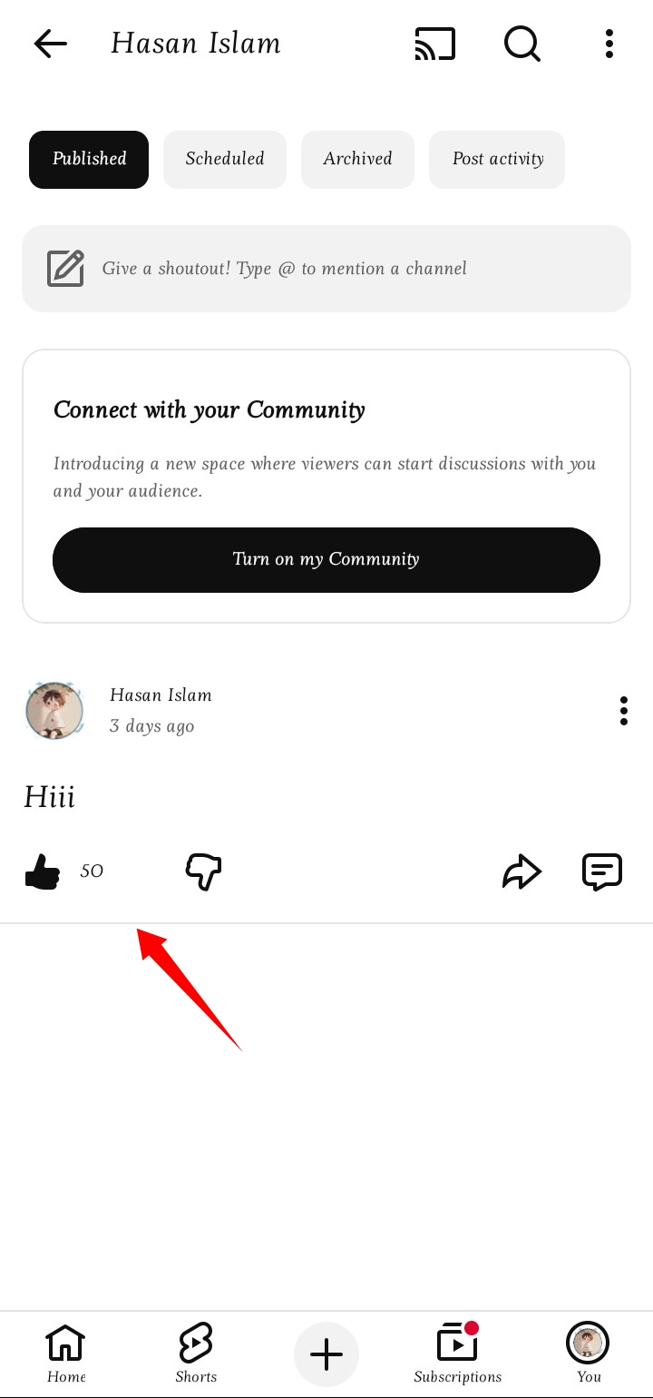
Task: Open the top-right three-dot menu
Action: tap(609, 44)
